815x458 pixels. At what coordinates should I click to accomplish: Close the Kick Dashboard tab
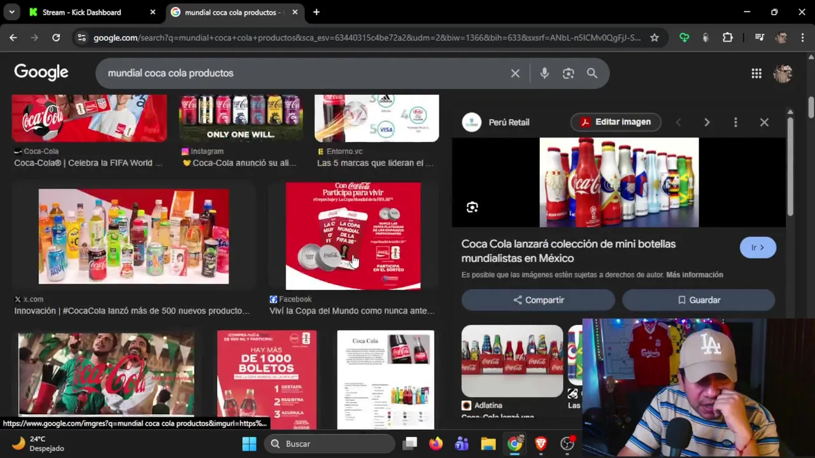click(x=153, y=12)
